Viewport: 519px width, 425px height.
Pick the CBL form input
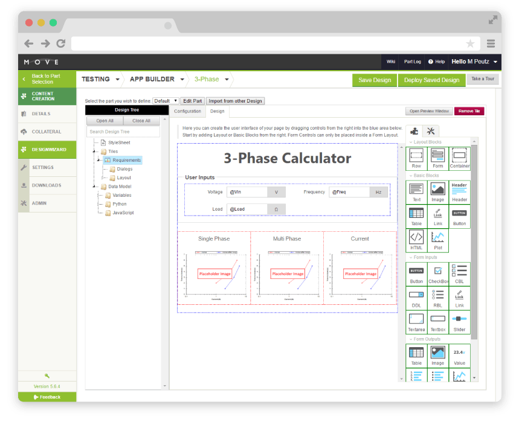459,274
